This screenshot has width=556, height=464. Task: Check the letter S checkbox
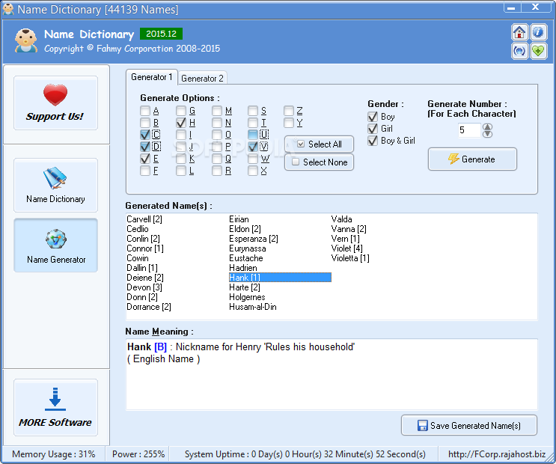click(x=253, y=111)
